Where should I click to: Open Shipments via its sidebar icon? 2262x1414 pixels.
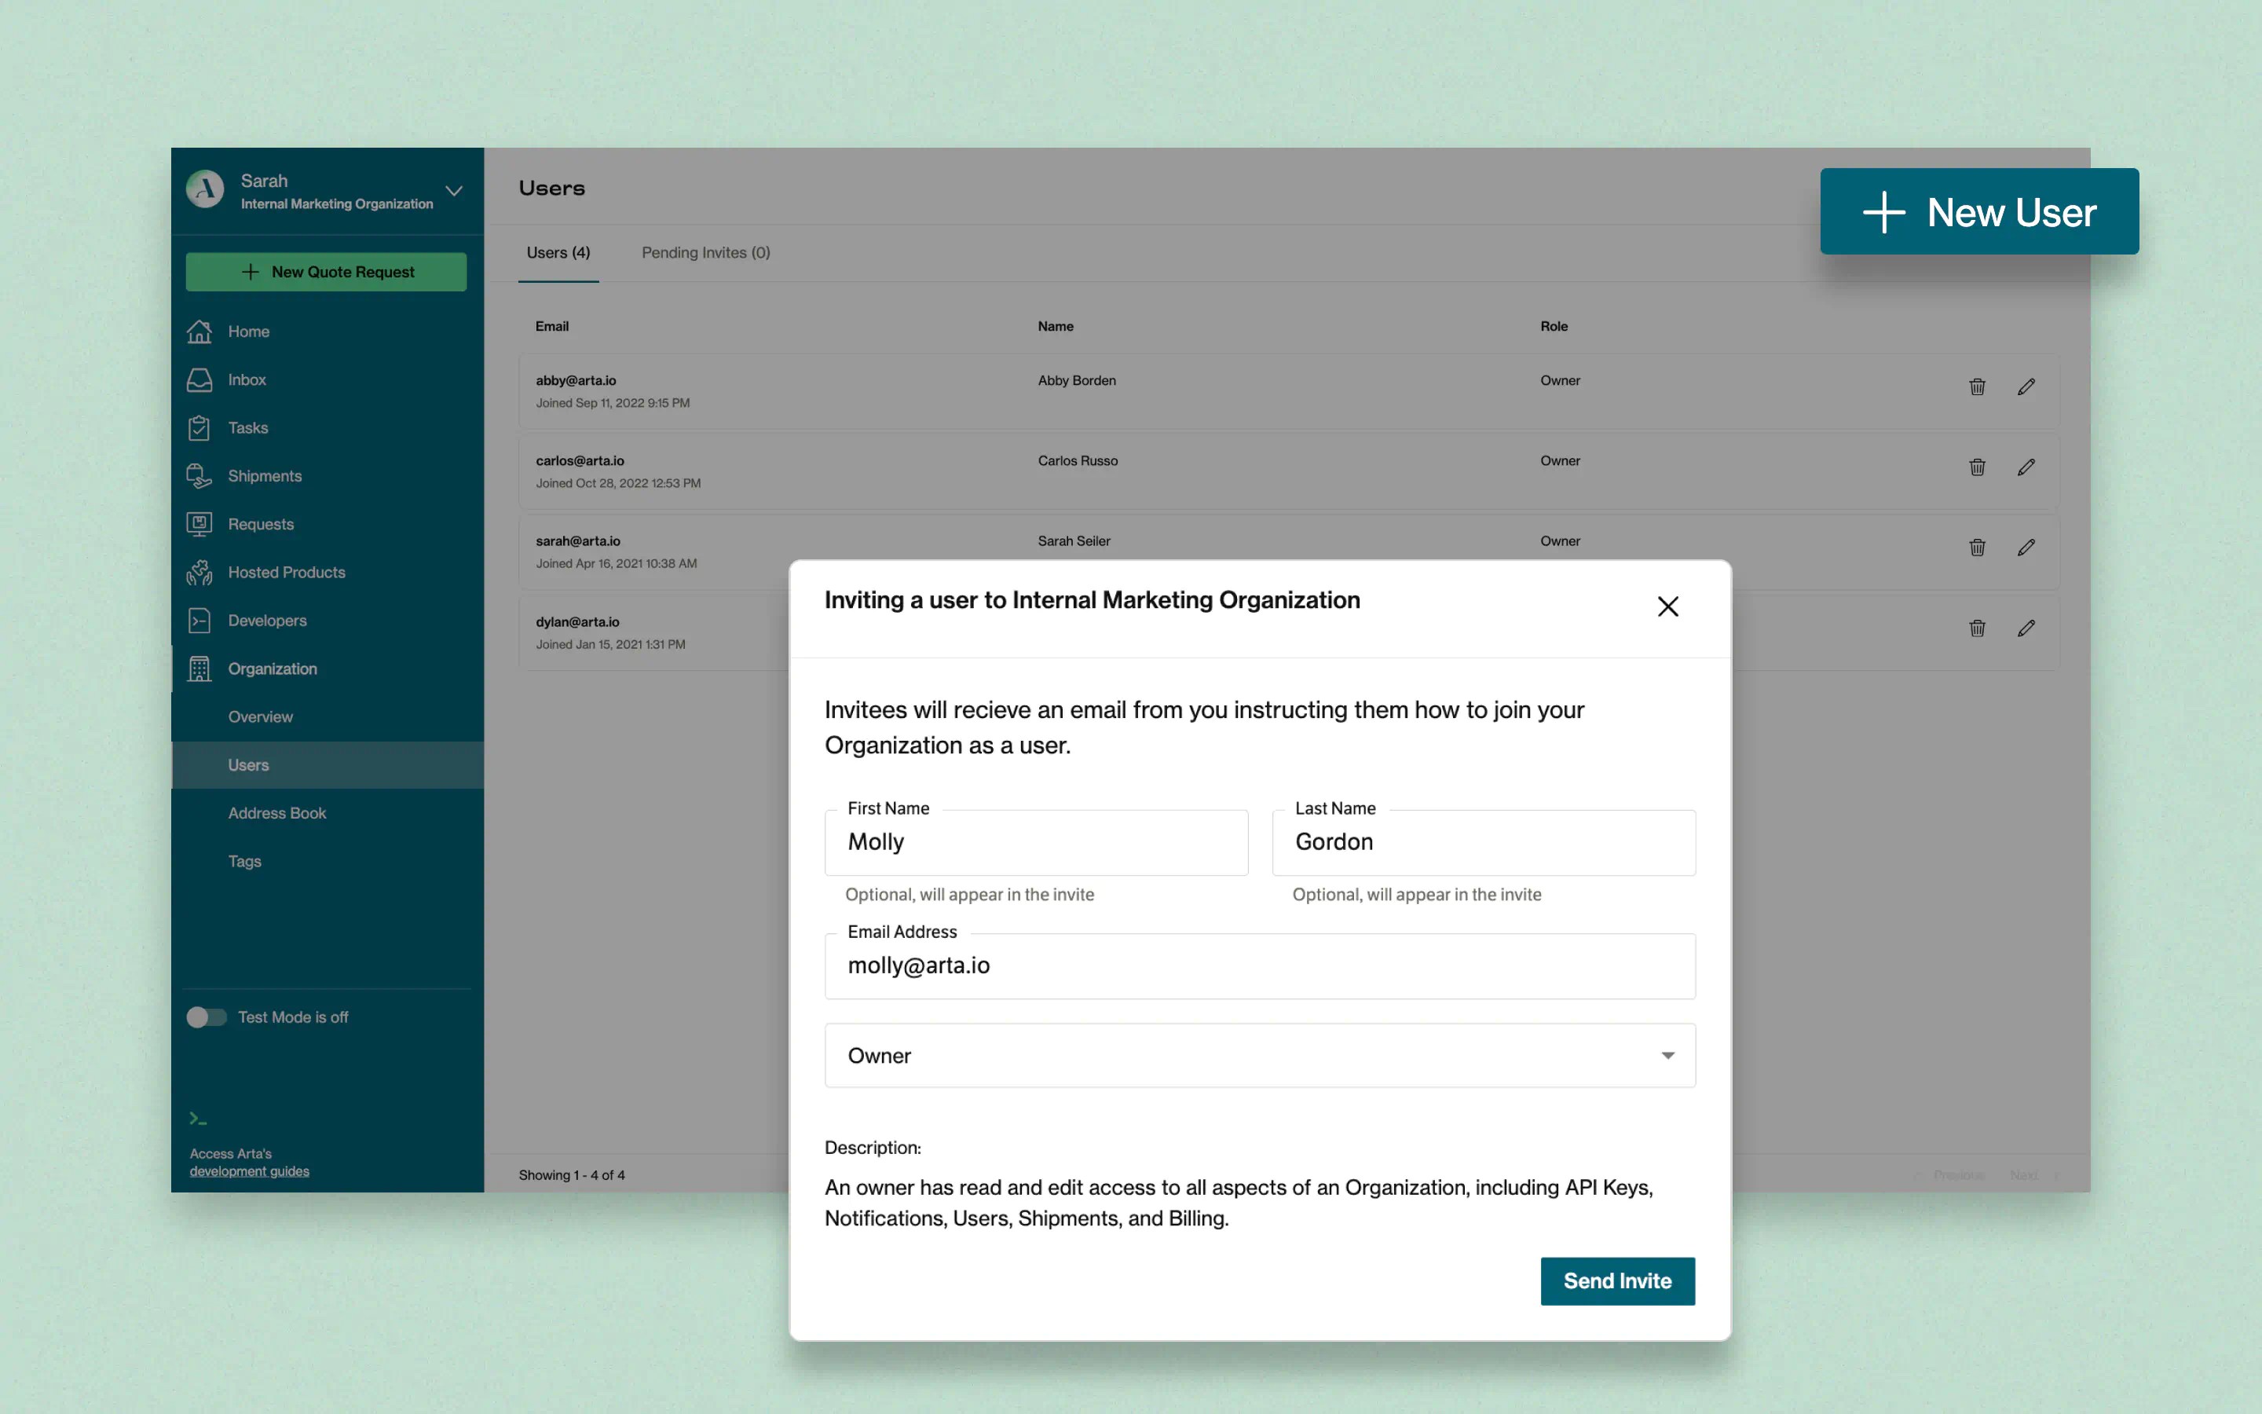click(199, 476)
